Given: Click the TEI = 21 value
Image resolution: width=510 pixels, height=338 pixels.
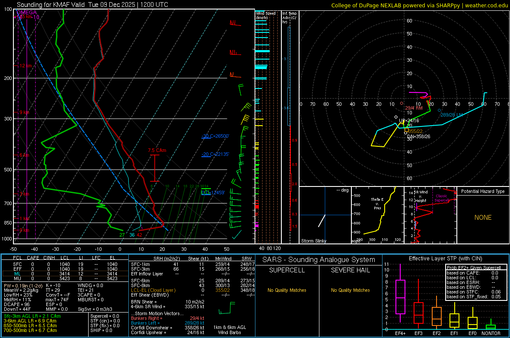Looking at the screenshot, I should coord(86,290).
